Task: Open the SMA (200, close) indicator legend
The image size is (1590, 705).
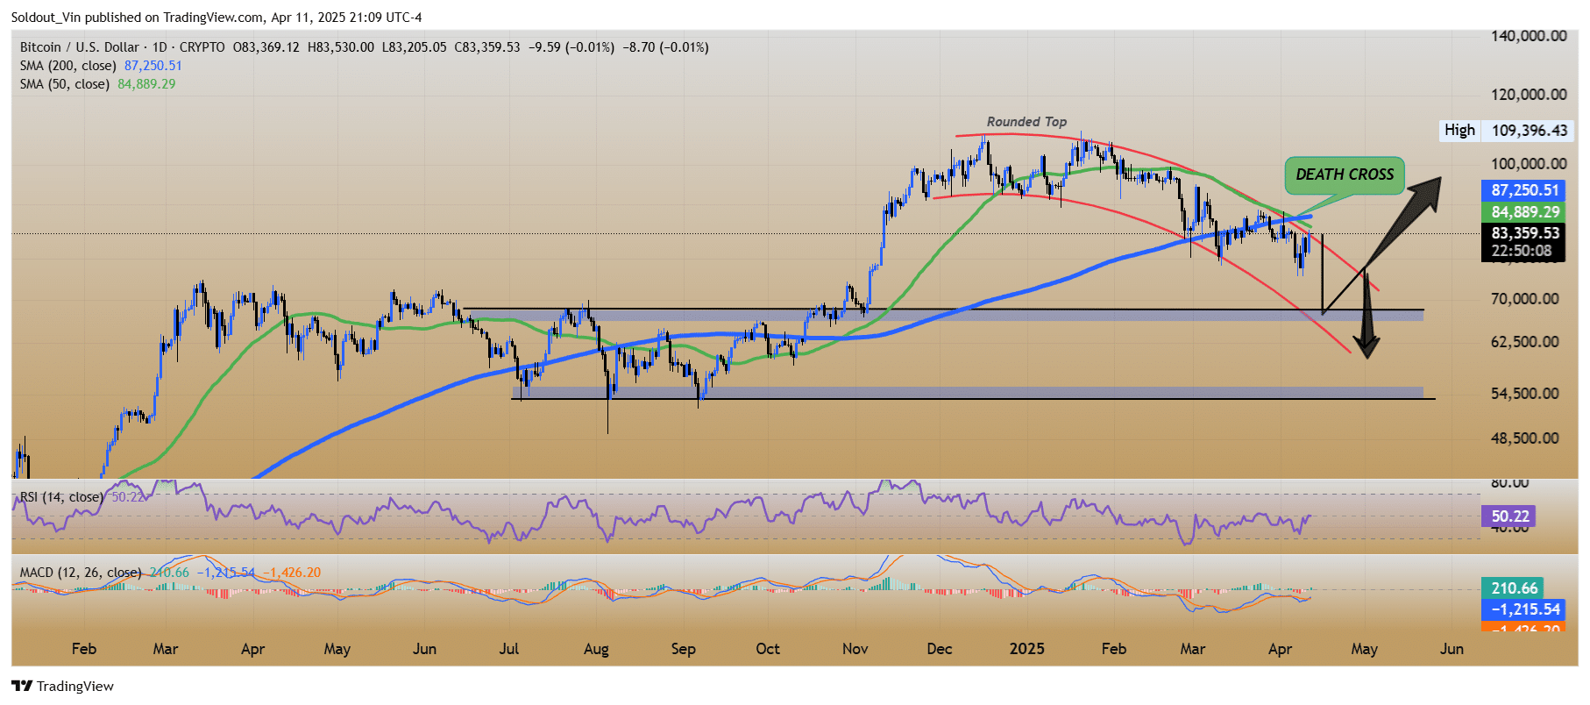Action: [x=68, y=66]
